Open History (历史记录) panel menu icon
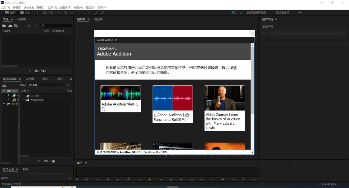The height and width of the screenshot is (188, 349). pyautogui.click(x=17, y=169)
